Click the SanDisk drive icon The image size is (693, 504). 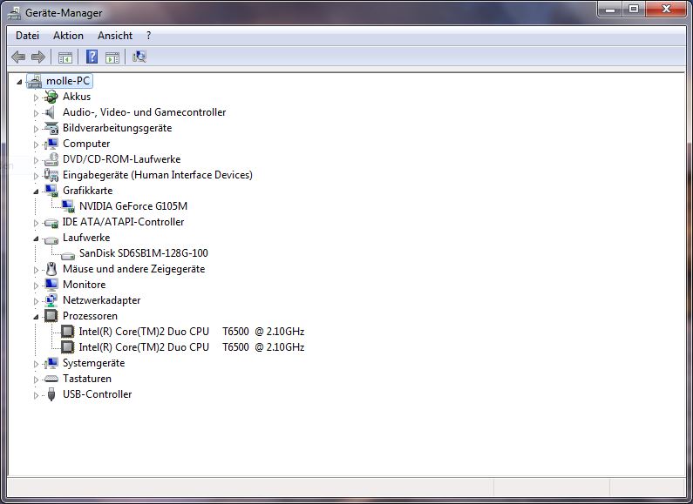68,254
